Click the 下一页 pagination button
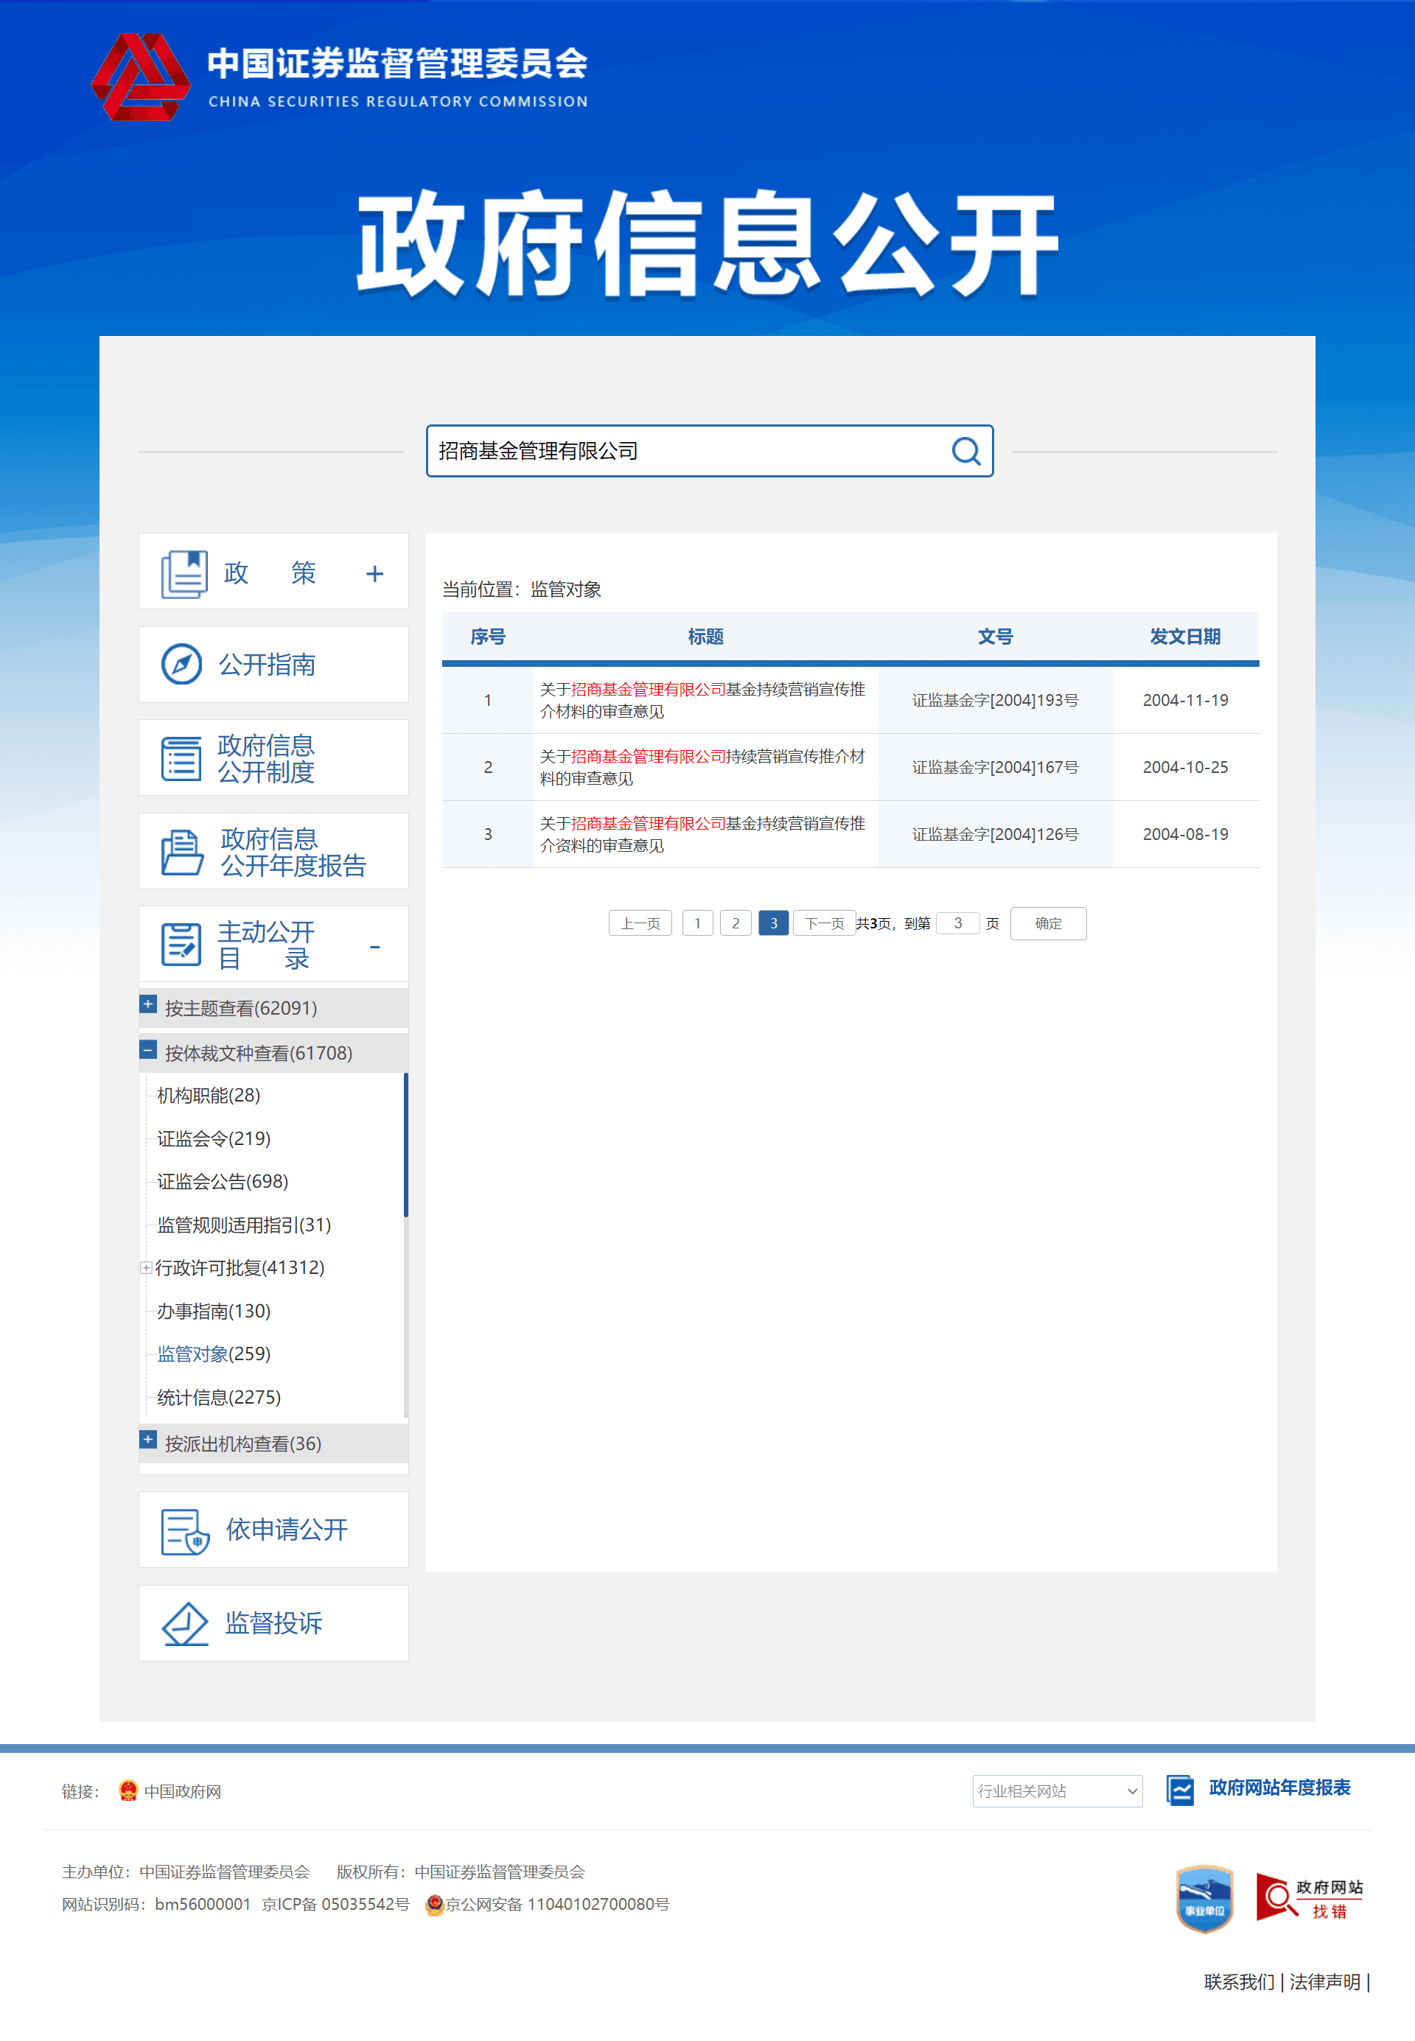 (825, 923)
